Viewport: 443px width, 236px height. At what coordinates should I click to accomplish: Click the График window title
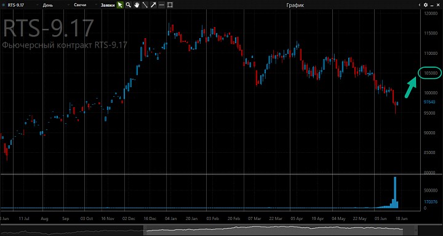click(295, 5)
